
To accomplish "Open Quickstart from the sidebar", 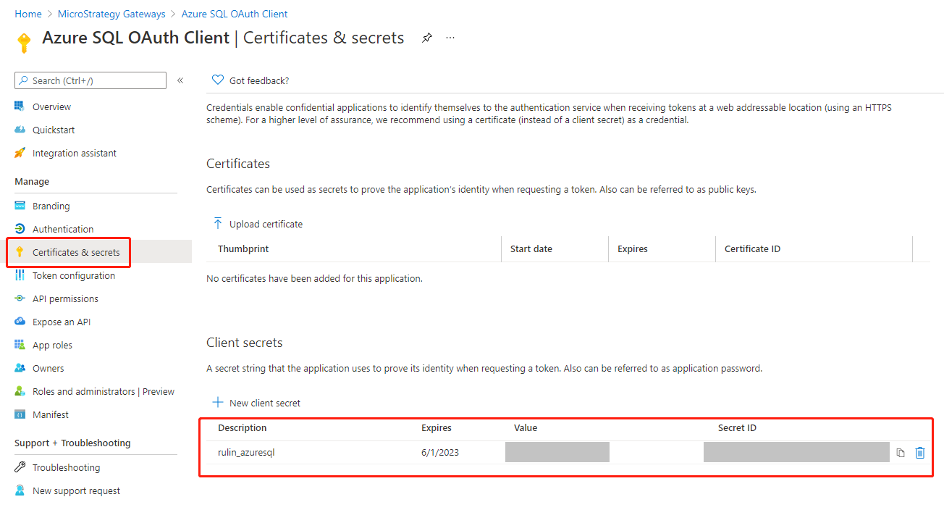I will 54,130.
